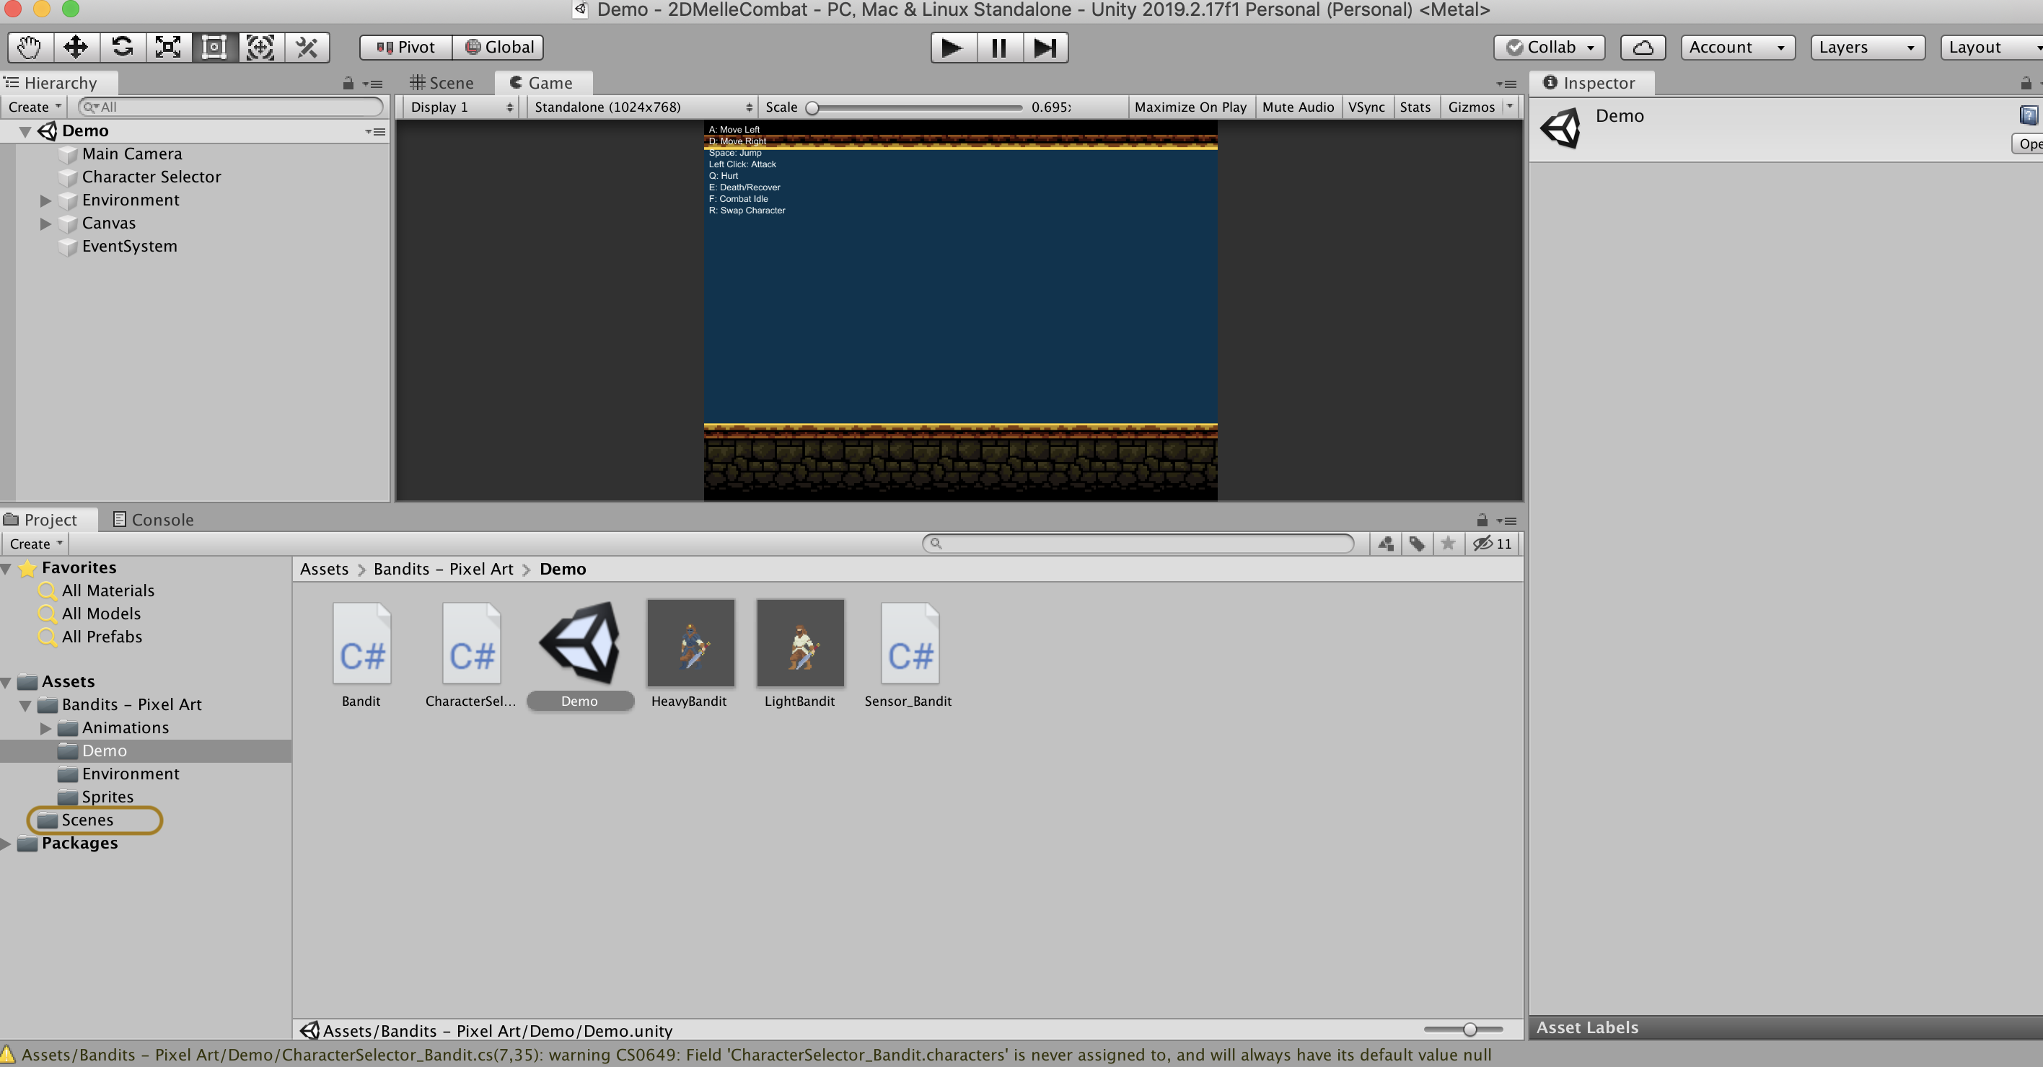Toggle Mute Audio in Game view

1298,107
